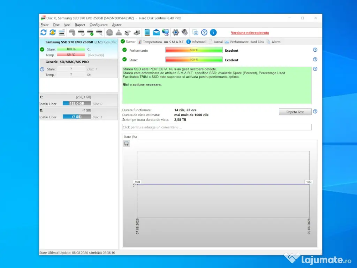This screenshot has height=268, width=357.
Task: Open the blue notepad report icon
Action: [147, 32]
